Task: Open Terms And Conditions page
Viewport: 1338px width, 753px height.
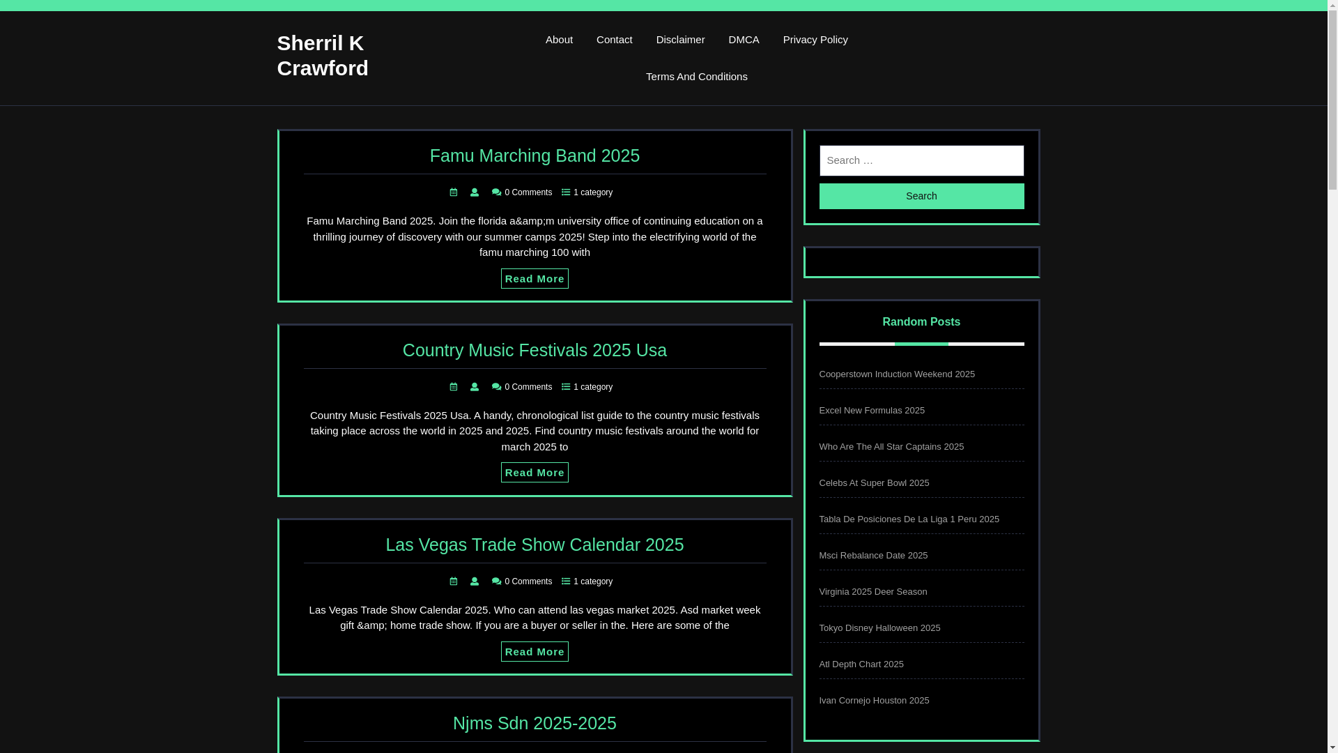Action: [697, 77]
